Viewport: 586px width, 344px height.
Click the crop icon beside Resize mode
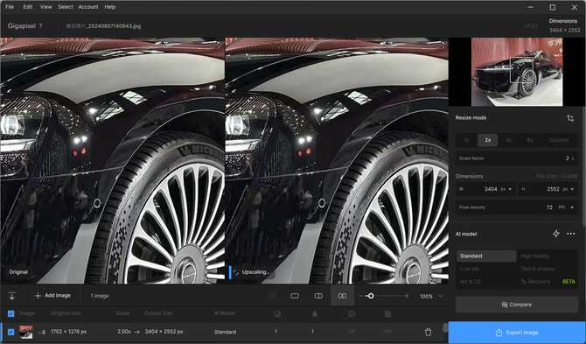[x=570, y=118]
